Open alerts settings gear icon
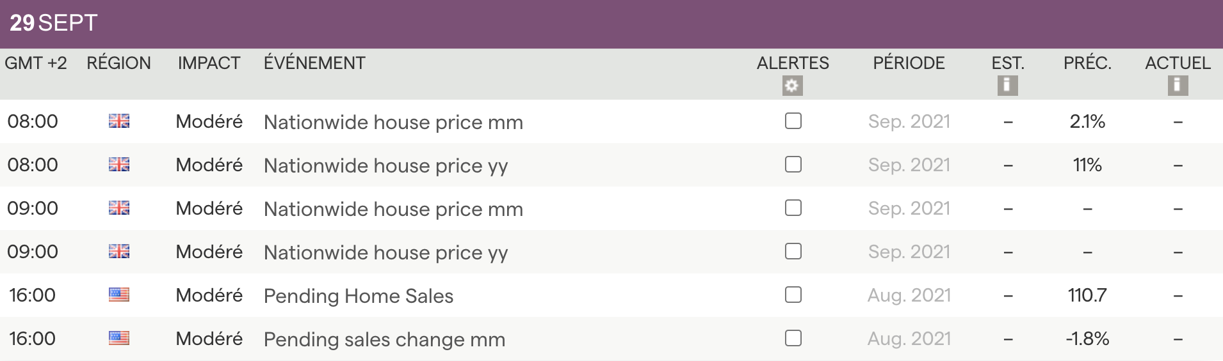Image resolution: width=1223 pixels, height=361 pixels. point(792,86)
